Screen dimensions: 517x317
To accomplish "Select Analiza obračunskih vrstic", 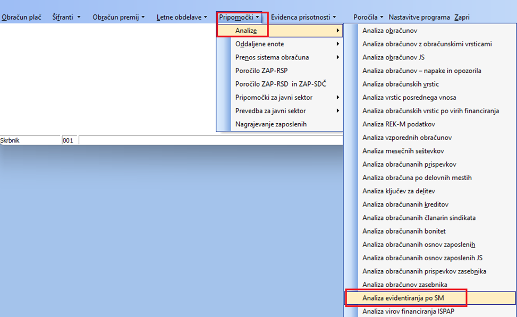I will tap(430, 84).
